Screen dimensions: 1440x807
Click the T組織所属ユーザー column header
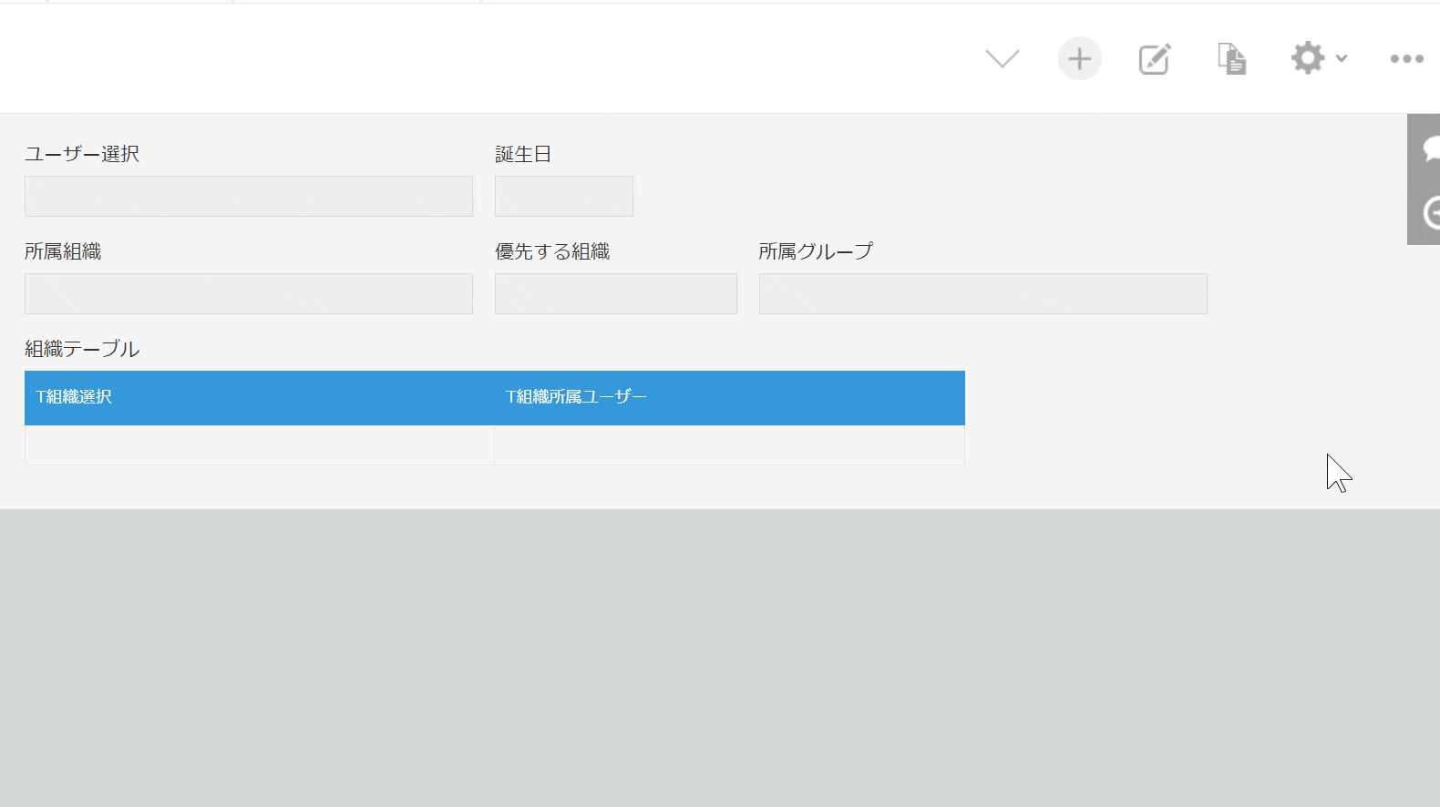(x=730, y=397)
